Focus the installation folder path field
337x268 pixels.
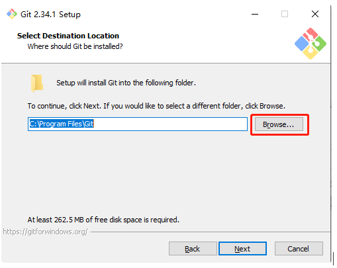click(x=138, y=124)
